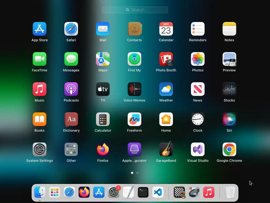Launch the Maps app
This screenshot has width=270, height=203.
[x=103, y=59]
